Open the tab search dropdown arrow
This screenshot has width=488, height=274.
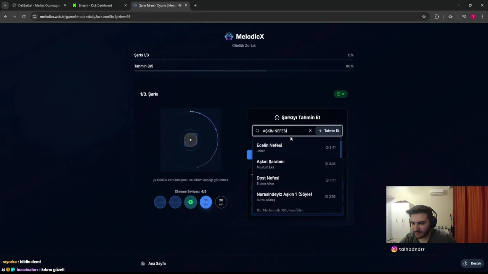tap(5, 5)
